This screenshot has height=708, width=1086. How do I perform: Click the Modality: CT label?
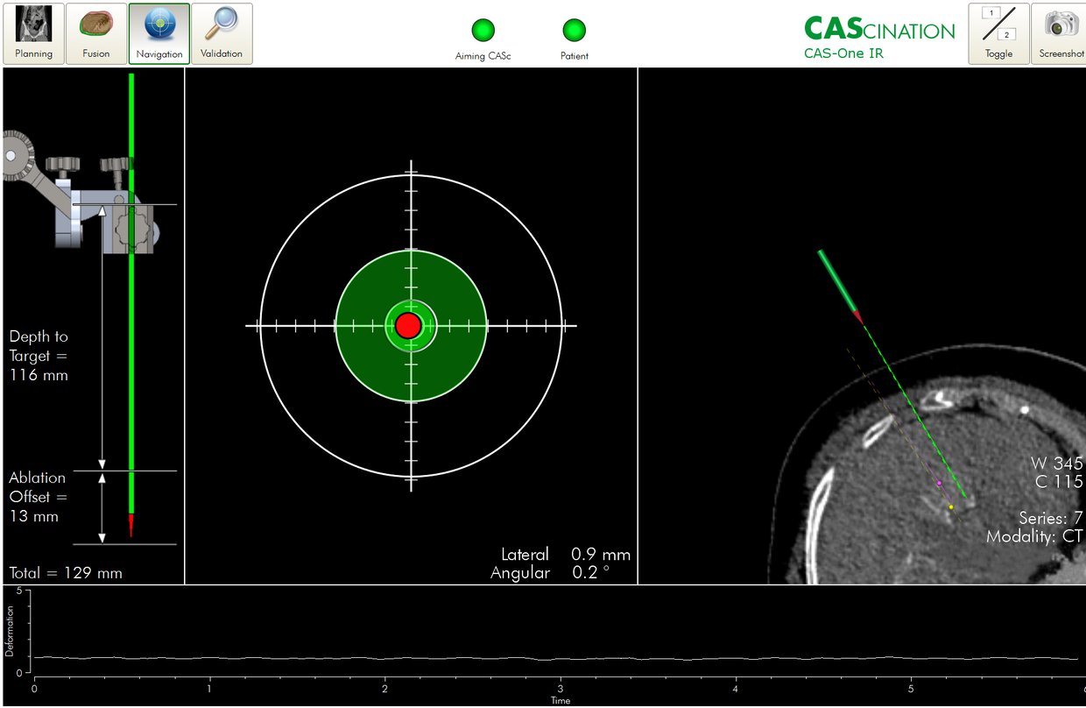click(1035, 536)
